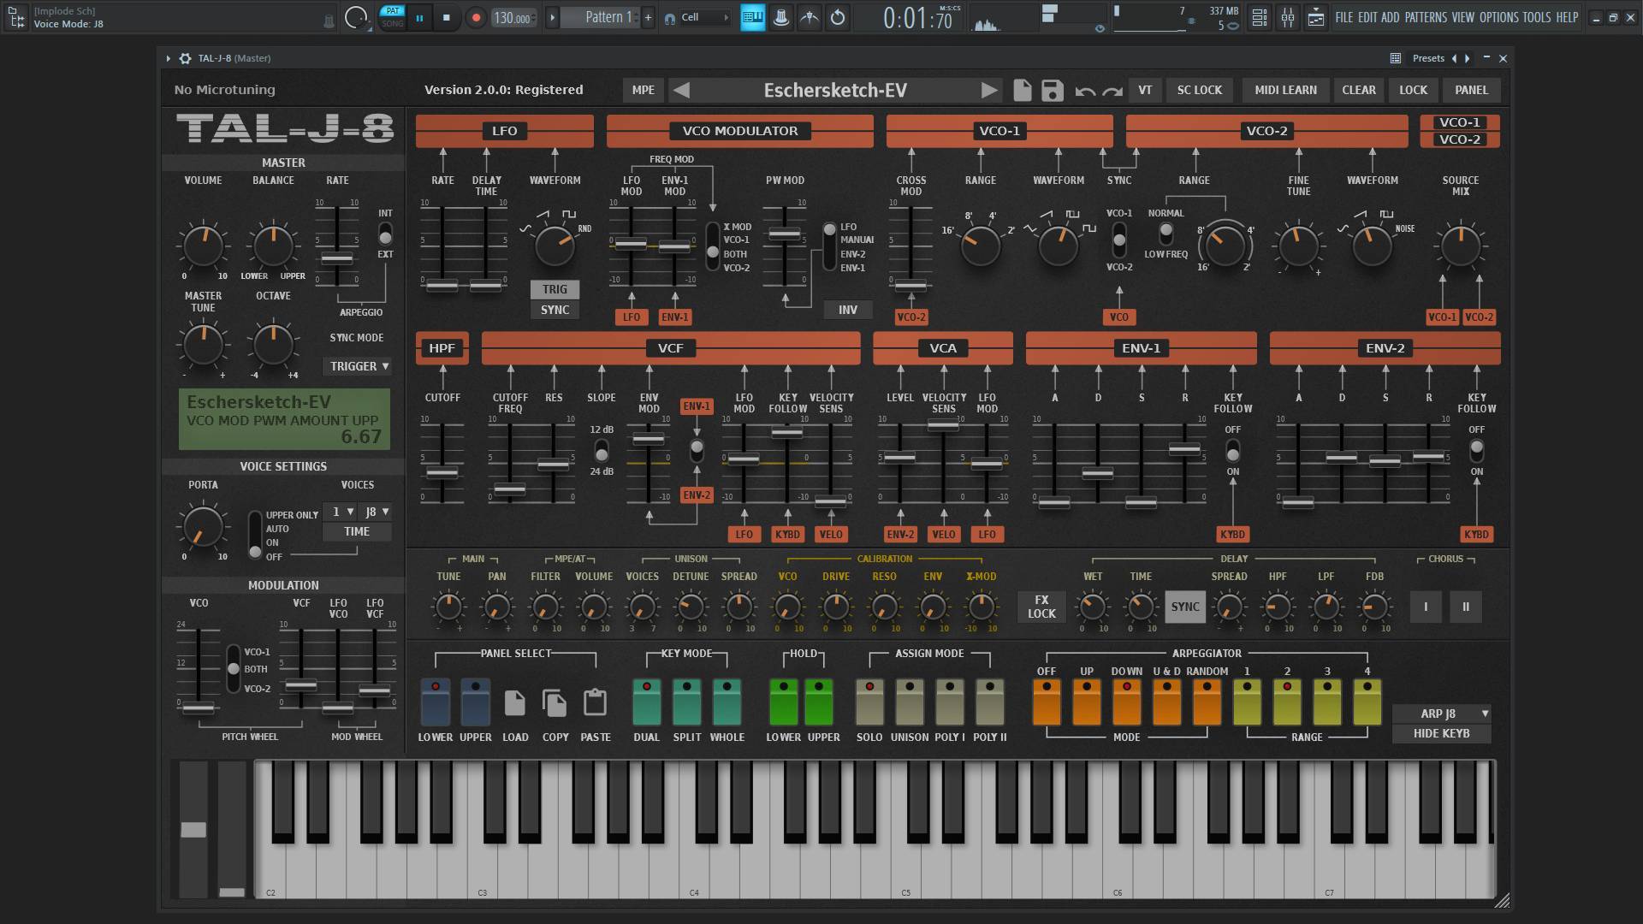Viewport: 1643px width, 924px height.
Task: Pause playback in FL Studio transport
Action: click(419, 17)
